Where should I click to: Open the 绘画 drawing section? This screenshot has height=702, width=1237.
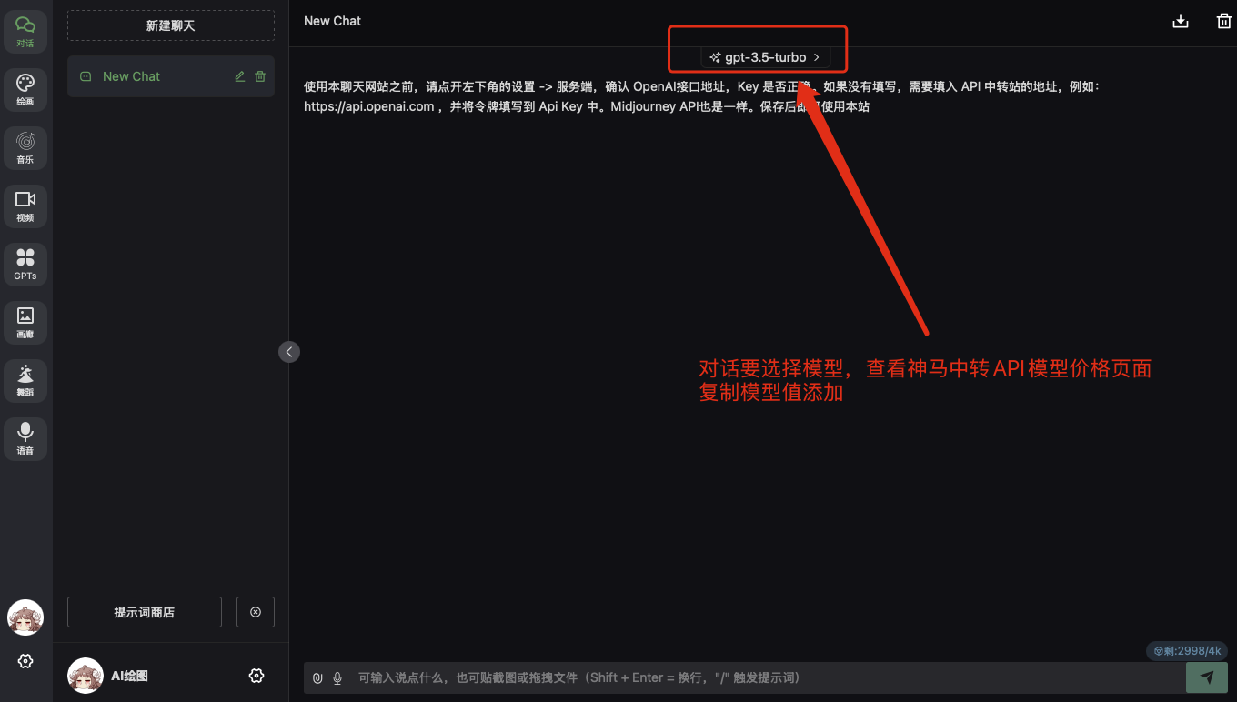tap(25, 90)
